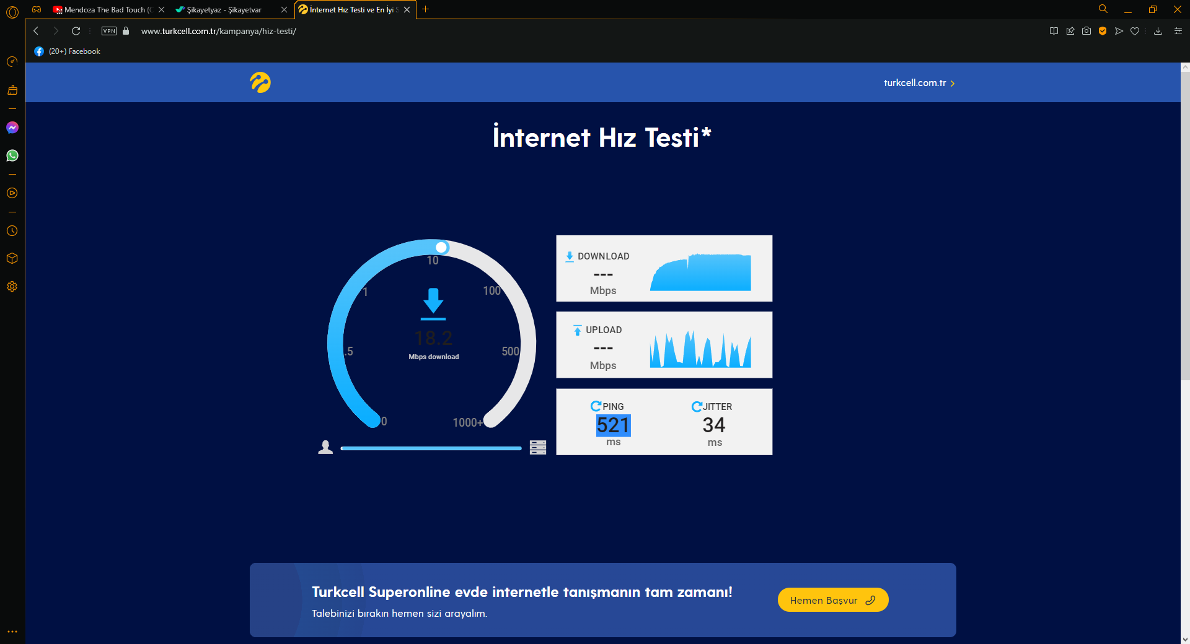Image resolution: width=1190 pixels, height=644 pixels.
Task: Click the user icon beside progress bar
Action: click(x=325, y=447)
